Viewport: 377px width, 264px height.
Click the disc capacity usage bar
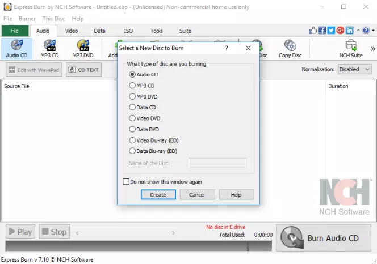(x=139, y=246)
